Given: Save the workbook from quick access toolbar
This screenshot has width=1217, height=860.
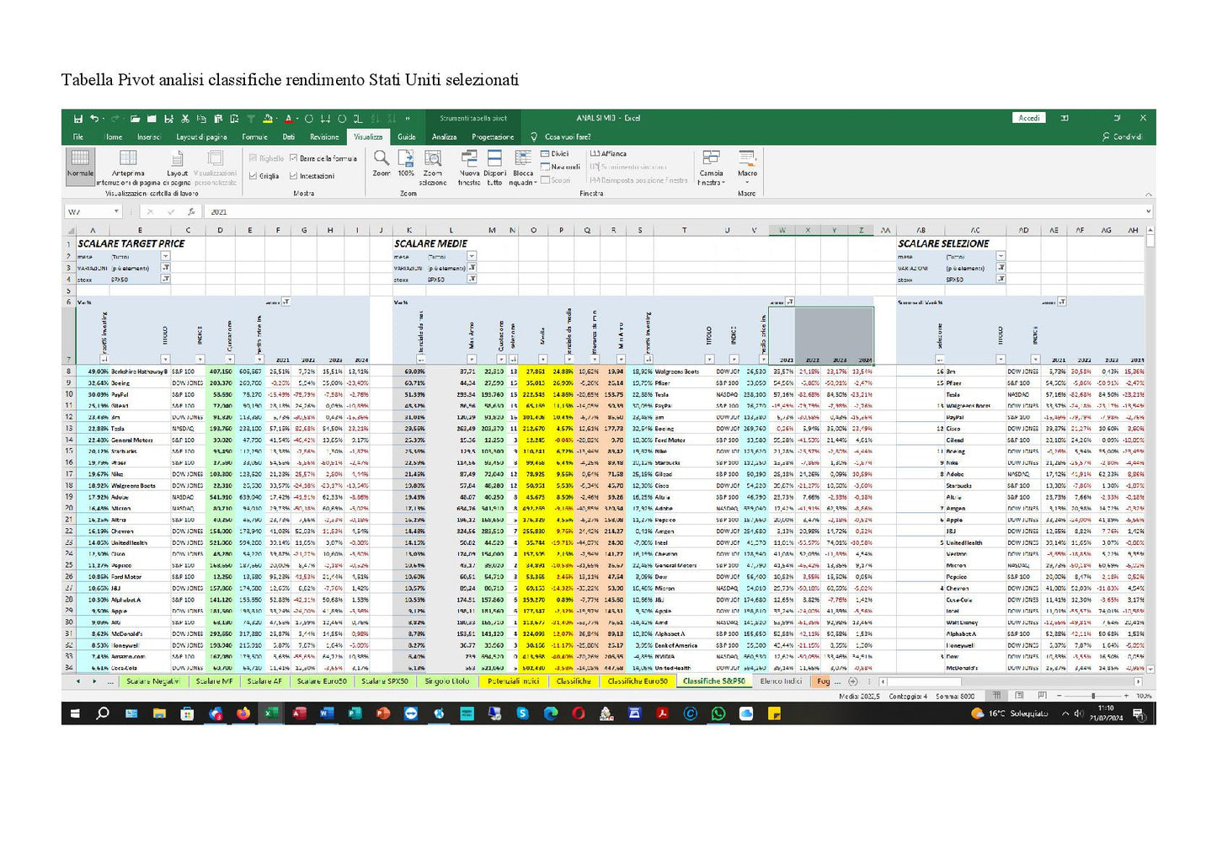Looking at the screenshot, I should tap(77, 119).
